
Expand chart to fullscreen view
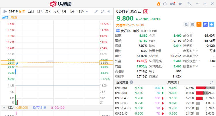[103, 12]
